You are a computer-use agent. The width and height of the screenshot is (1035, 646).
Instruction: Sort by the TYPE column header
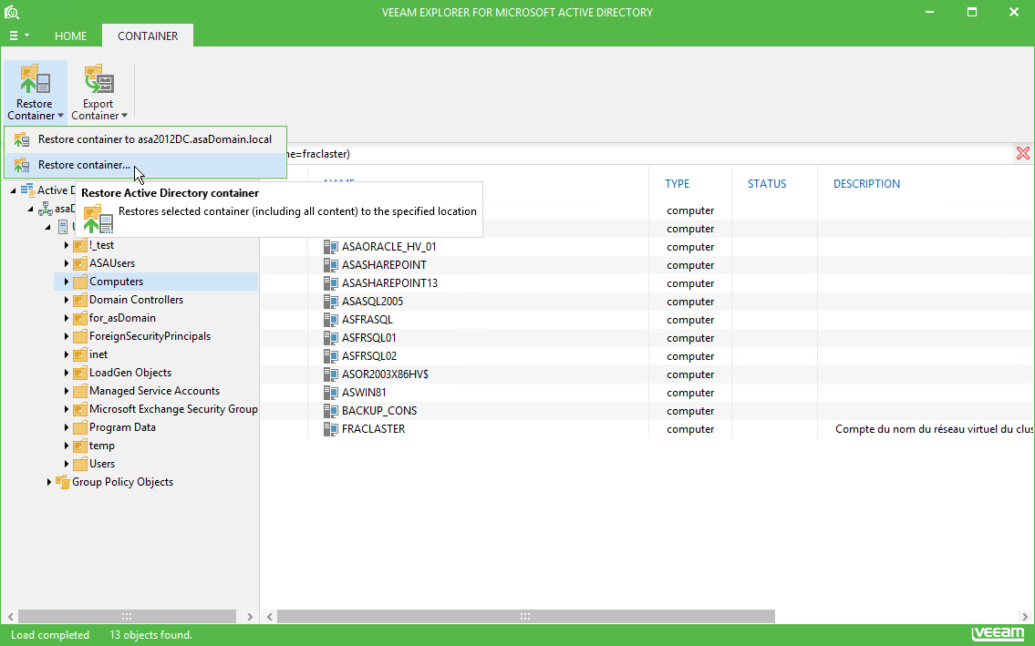point(678,184)
